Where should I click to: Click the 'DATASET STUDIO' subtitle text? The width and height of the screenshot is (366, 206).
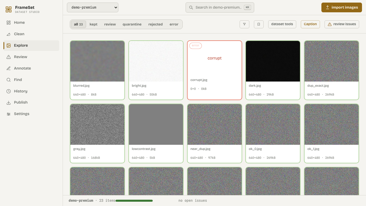click(x=27, y=12)
